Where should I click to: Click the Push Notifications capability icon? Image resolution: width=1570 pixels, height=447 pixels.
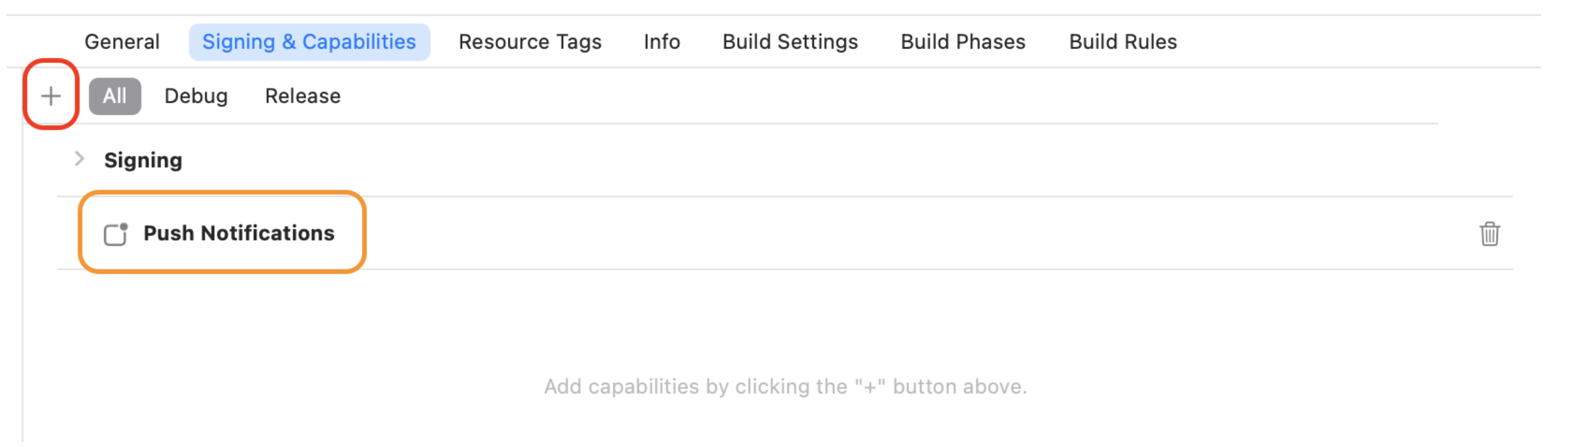point(116,234)
